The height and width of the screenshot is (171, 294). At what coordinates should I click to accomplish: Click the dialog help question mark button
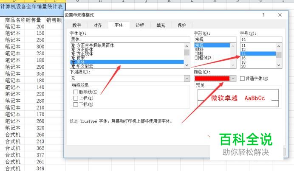pyautogui.click(x=263, y=15)
